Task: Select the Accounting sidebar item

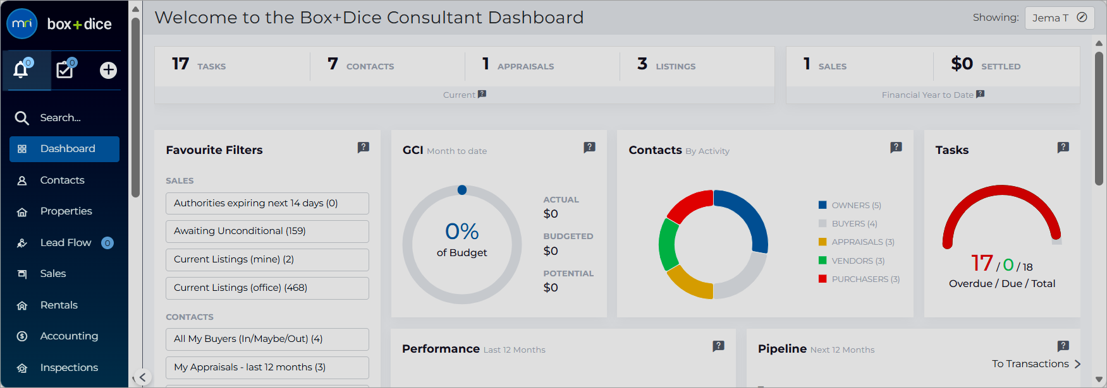Action: click(x=64, y=336)
